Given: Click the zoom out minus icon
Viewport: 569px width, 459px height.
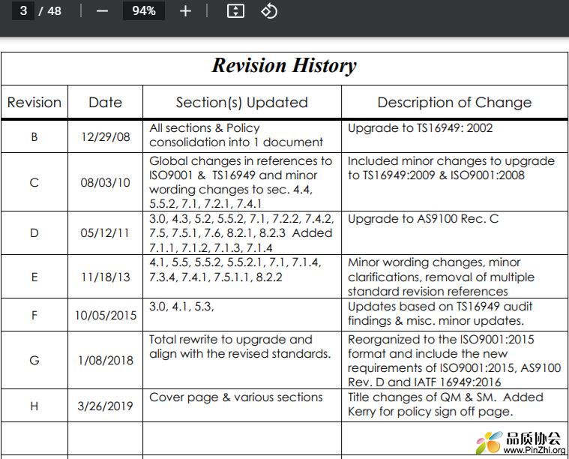Looking at the screenshot, I should 102,11.
